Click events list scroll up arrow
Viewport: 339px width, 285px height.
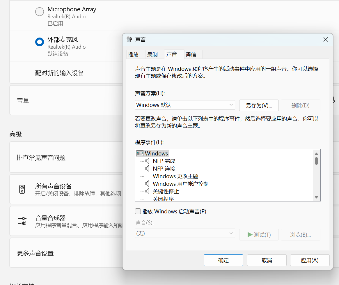click(316, 154)
